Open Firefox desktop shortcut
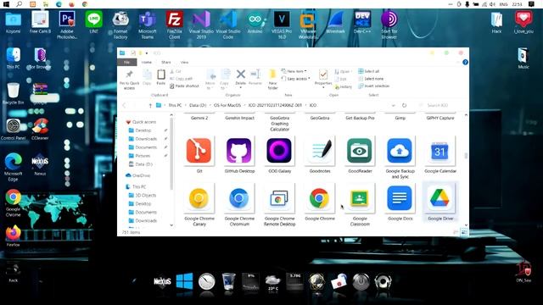The image size is (543, 305). click(14, 236)
